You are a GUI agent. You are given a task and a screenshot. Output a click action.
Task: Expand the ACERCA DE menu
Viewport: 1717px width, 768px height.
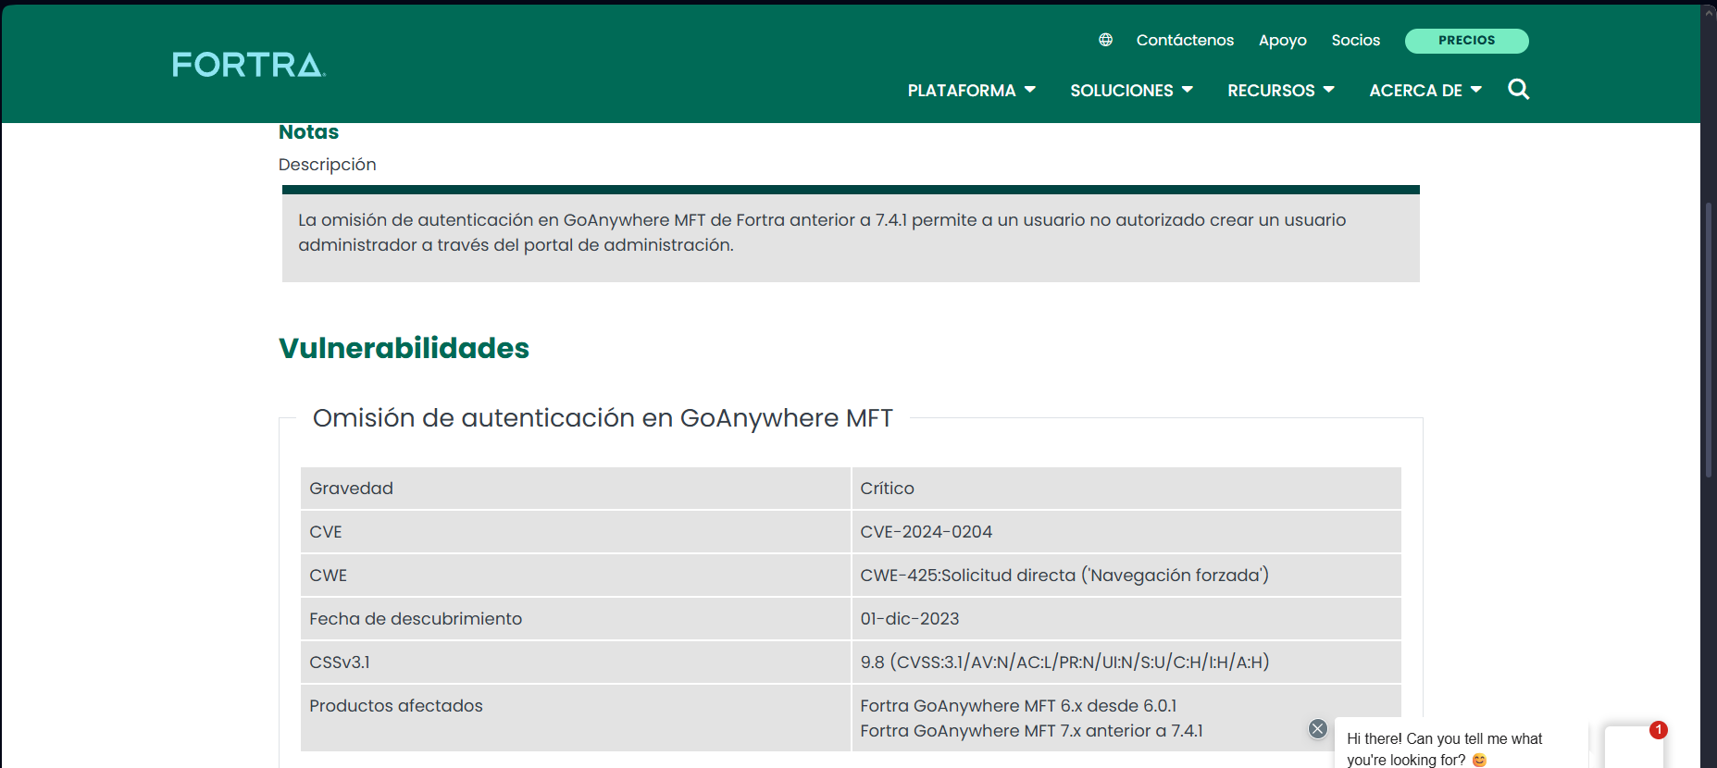(x=1425, y=91)
